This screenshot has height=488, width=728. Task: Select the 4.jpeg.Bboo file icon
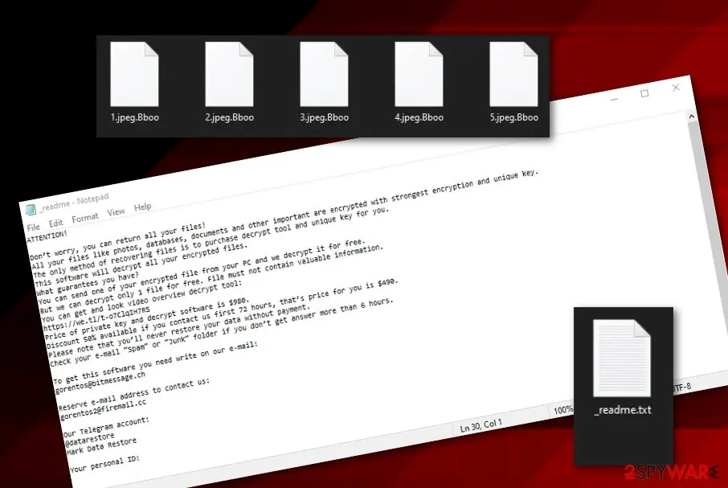click(419, 74)
